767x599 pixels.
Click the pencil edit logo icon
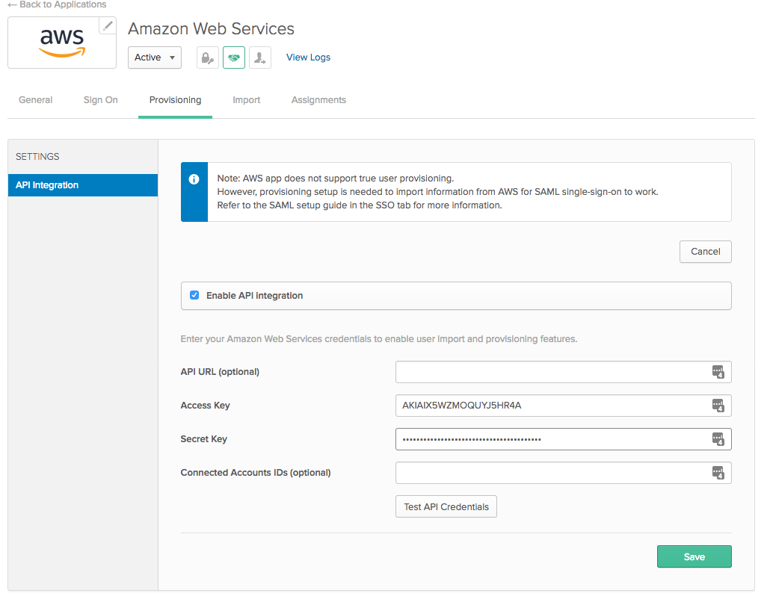click(x=108, y=25)
